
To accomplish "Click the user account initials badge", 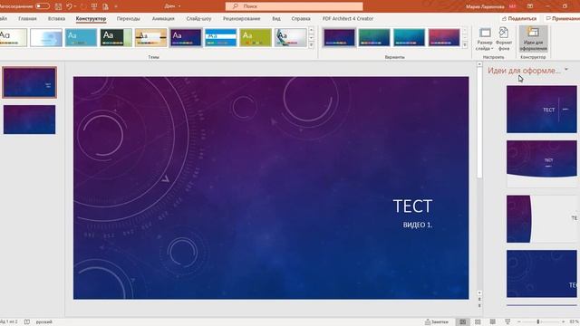I will point(512,6).
